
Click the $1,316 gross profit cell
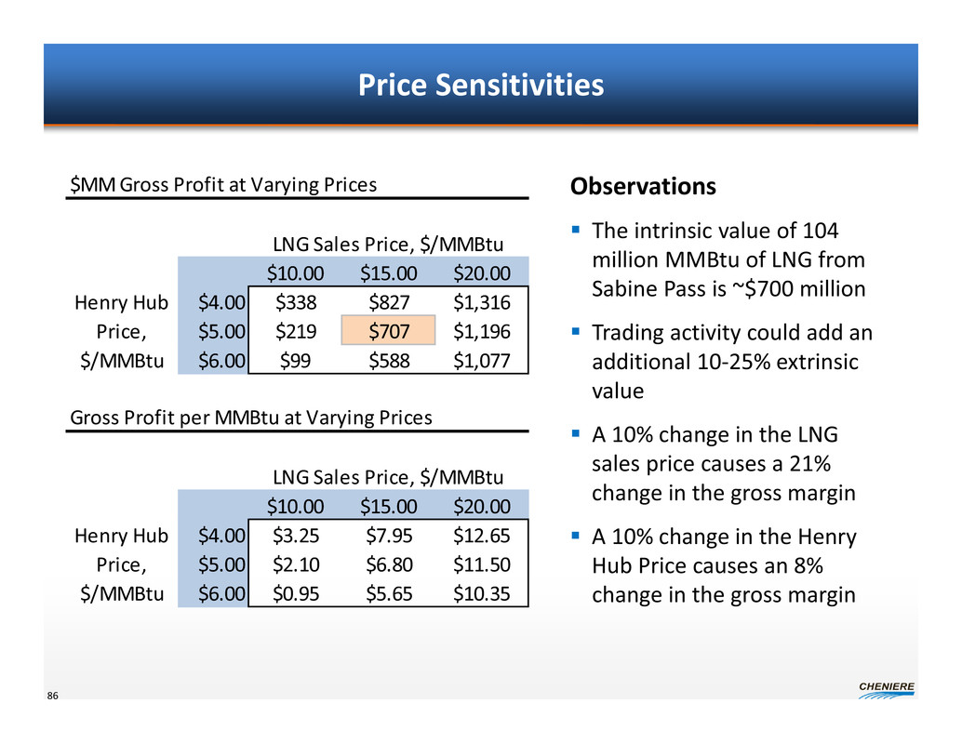click(x=482, y=302)
